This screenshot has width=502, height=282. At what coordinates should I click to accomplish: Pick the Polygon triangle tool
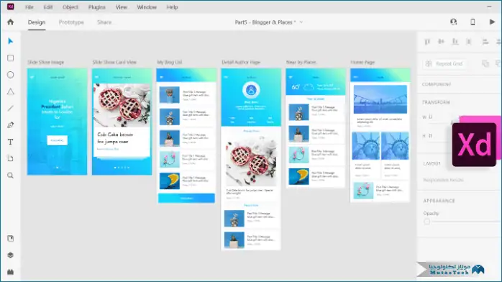click(11, 91)
